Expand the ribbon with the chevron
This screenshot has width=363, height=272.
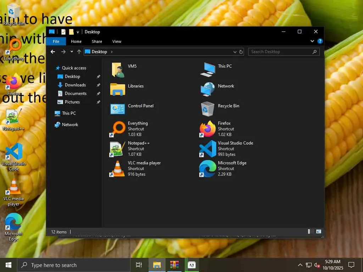312,41
